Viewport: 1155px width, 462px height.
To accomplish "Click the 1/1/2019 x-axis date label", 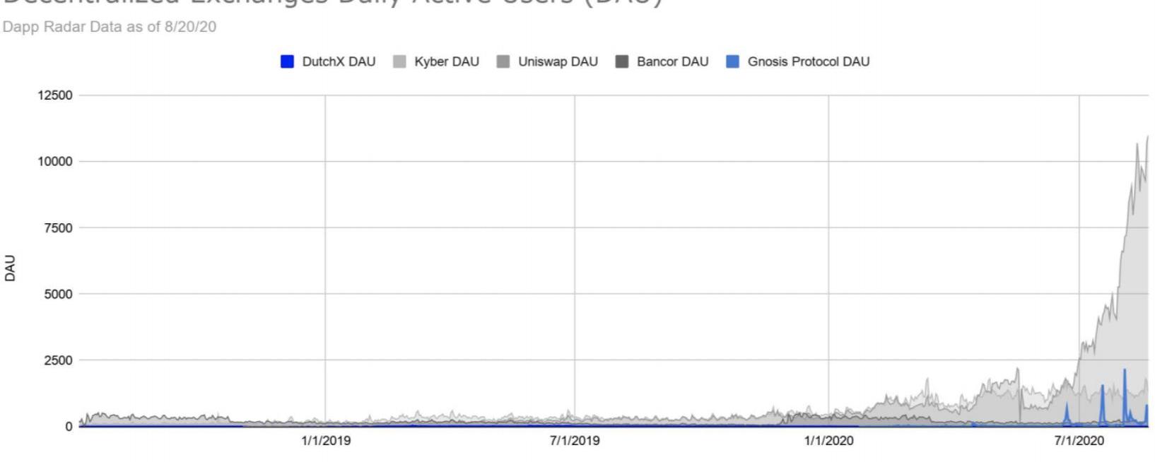I will click(325, 441).
